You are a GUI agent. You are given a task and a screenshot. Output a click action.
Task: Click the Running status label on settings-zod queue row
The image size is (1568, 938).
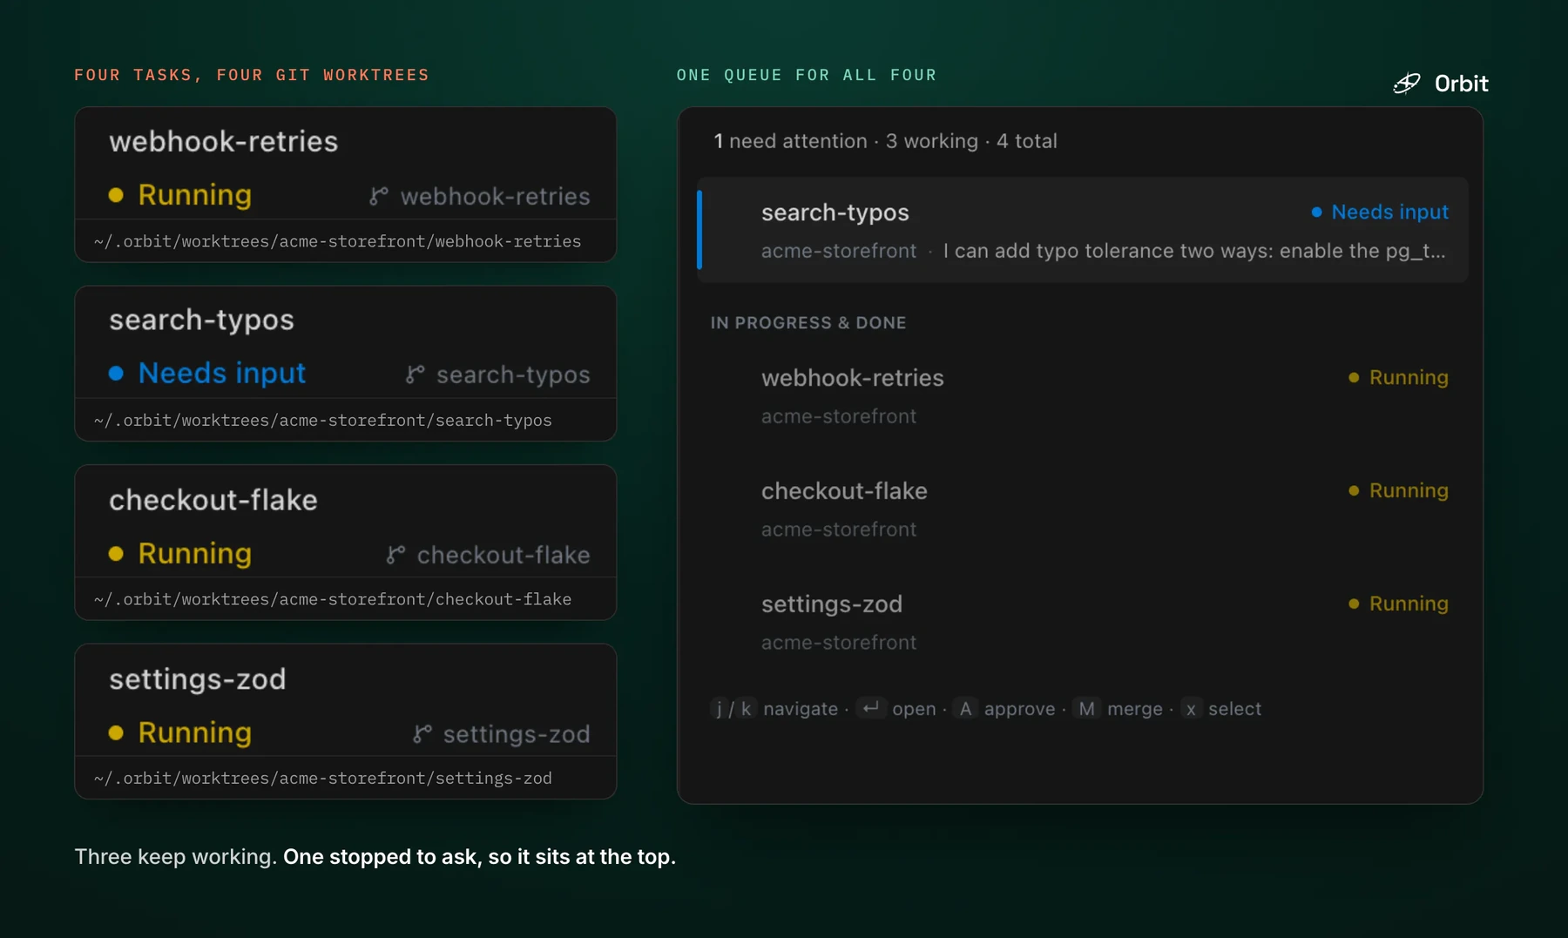pos(1409,604)
